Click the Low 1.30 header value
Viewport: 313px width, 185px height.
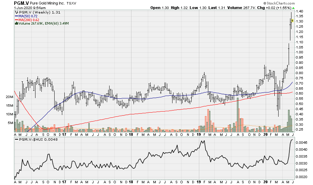[x=198, y=8]
